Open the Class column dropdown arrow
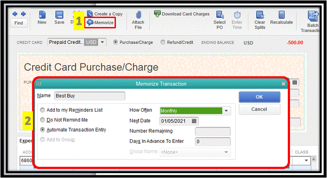The height and width of the screenshot is (178, 327). (x=306, y=160)
